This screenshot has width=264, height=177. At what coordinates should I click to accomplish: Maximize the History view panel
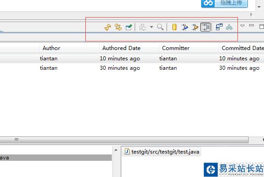262,27
